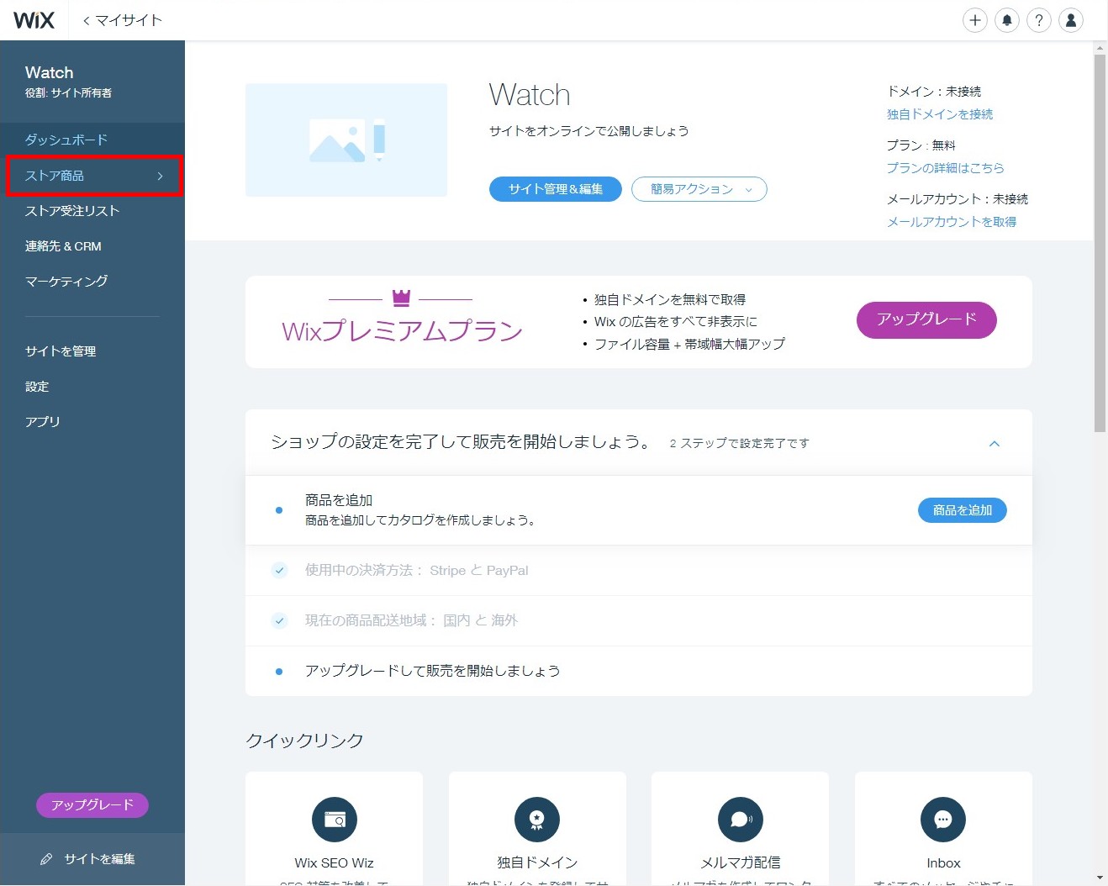Screen dimensions: 1108x886
Task: Click the purple sidebar アップグレード button
Action: click(x=92, y=805)
